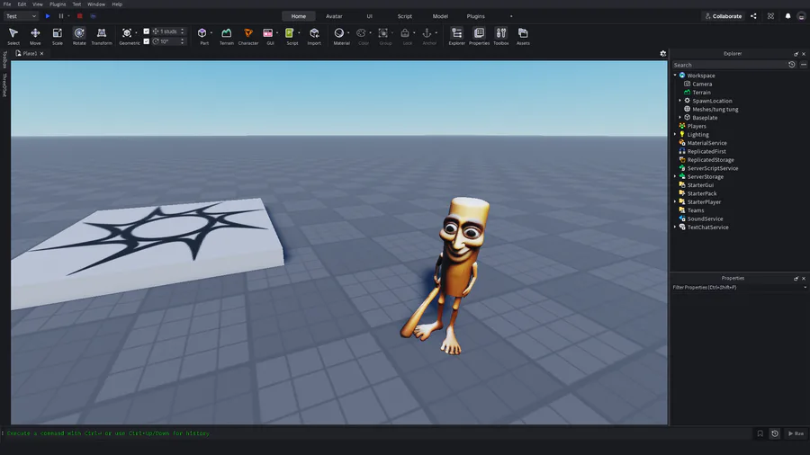Focus the command bar input

[x=377, y=433]
